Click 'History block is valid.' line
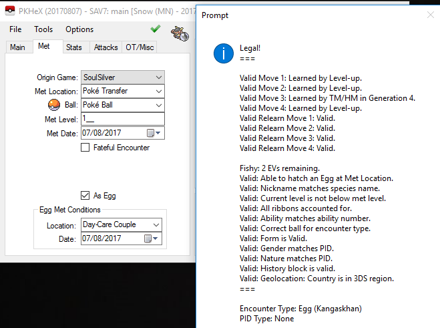440x328 pixels. point(287,269)
